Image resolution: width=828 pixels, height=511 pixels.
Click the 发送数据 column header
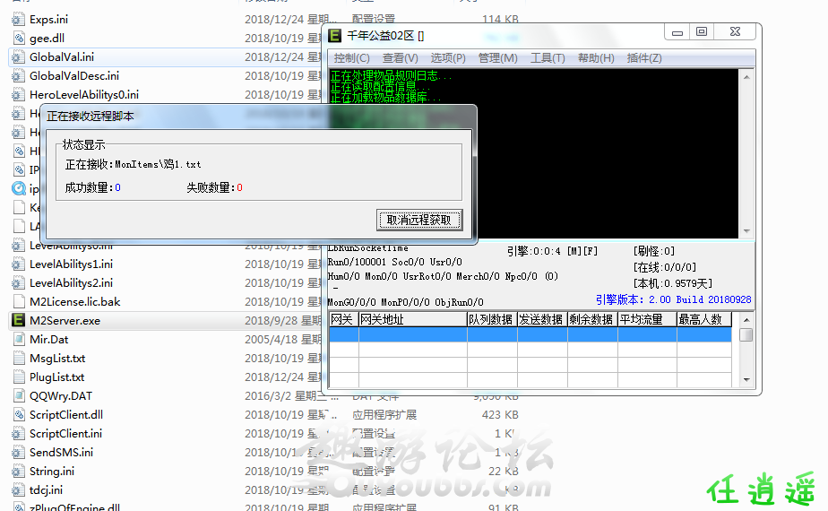click(x=542, y=319)
